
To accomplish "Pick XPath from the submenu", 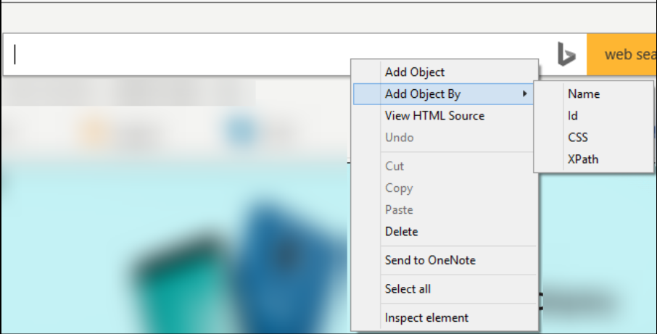I will (584, 159).
